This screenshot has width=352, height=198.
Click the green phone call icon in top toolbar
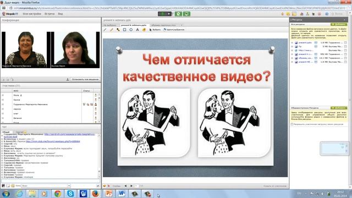[x=178, y=14]
